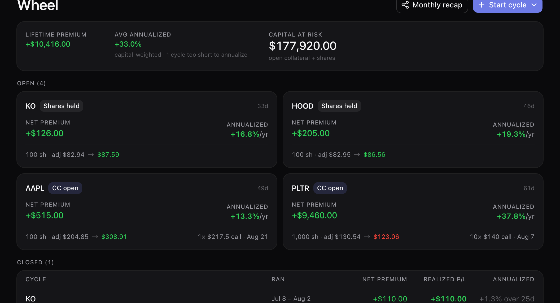560x303 pixels.
Task: Click the Start cycle button label
Action: [x=507, y=5]
